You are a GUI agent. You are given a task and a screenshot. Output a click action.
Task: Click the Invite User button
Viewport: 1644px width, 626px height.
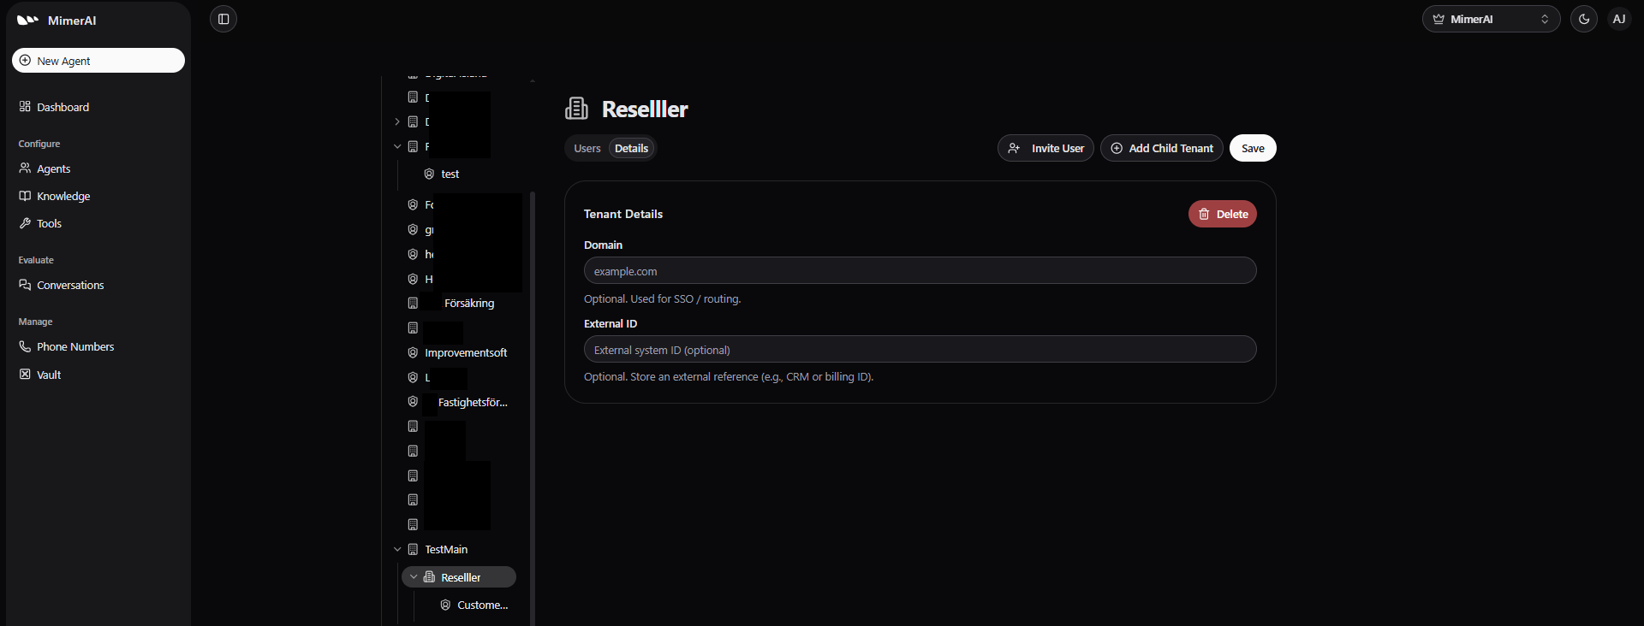(1045, 148)
